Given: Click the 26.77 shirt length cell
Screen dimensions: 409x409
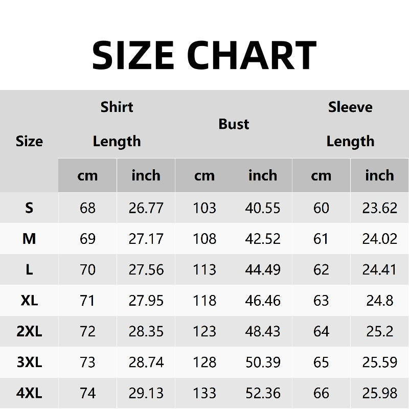Looking at the screenshot, I should point(146,208).
